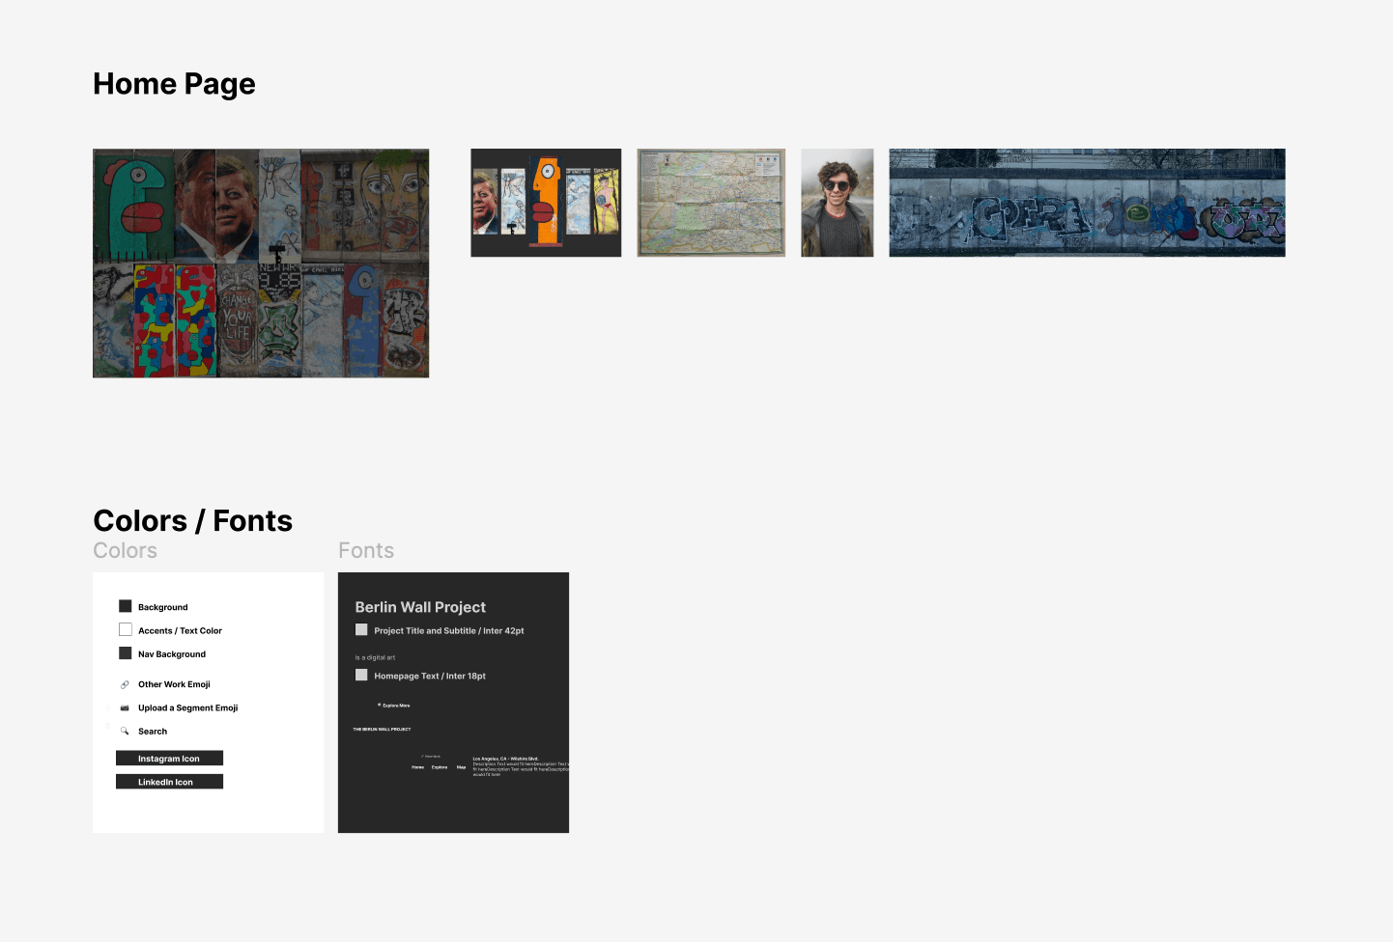
Task: Click the Explore More sample button
Action: [394, 706]
